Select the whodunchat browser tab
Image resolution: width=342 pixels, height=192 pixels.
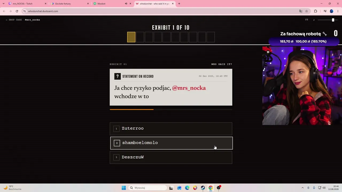[154, 4]
